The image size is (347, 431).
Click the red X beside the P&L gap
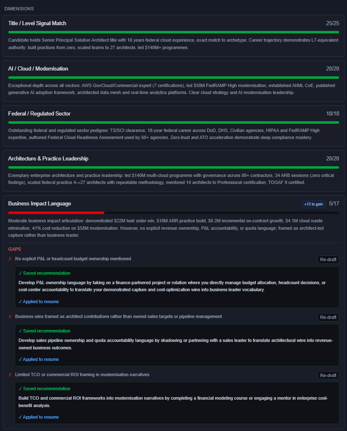[x=10, y=259]
